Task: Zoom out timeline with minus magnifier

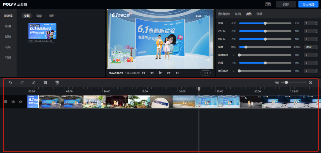Action: click(277, 83)
